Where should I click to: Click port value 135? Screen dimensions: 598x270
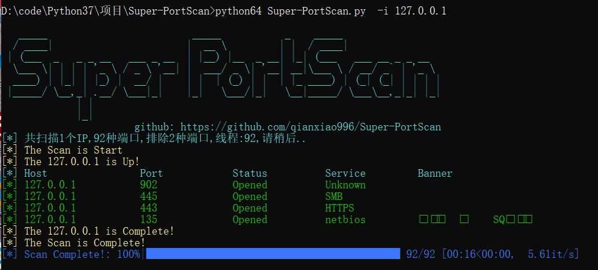click(x=149, y=220)
